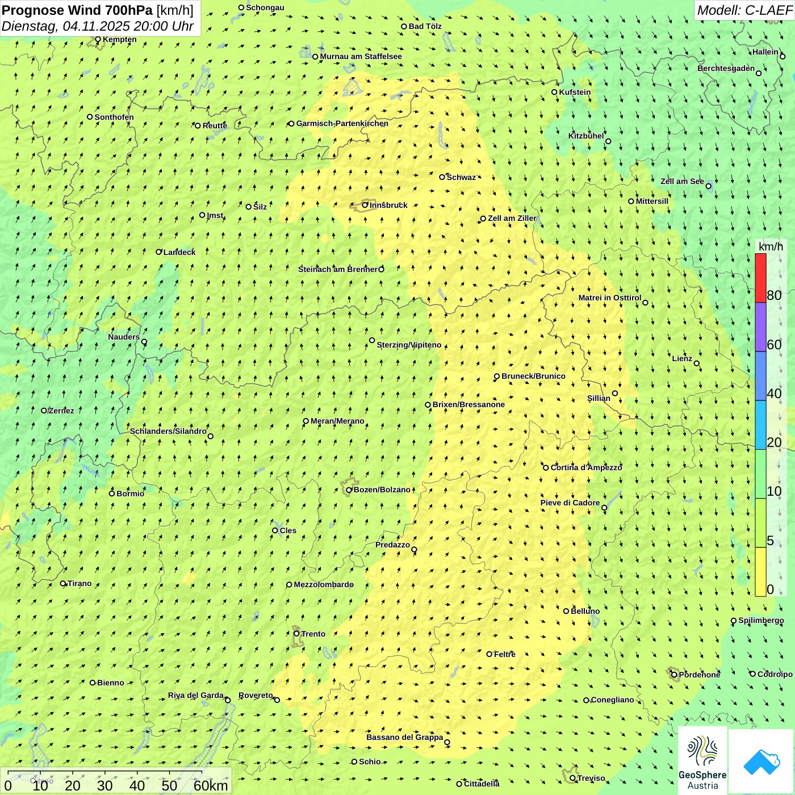Screen dimensions: 795x795
Task: Click the 'Kufstein' town label
Action: [x=575, y=92]
